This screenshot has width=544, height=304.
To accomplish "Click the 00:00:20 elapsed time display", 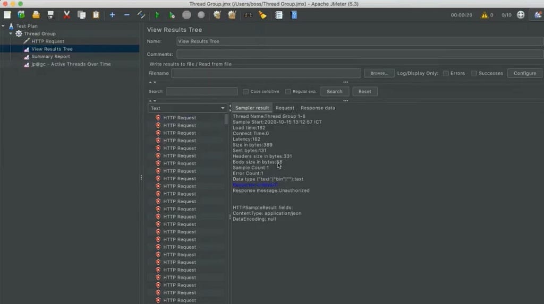I will click(462, 15).
